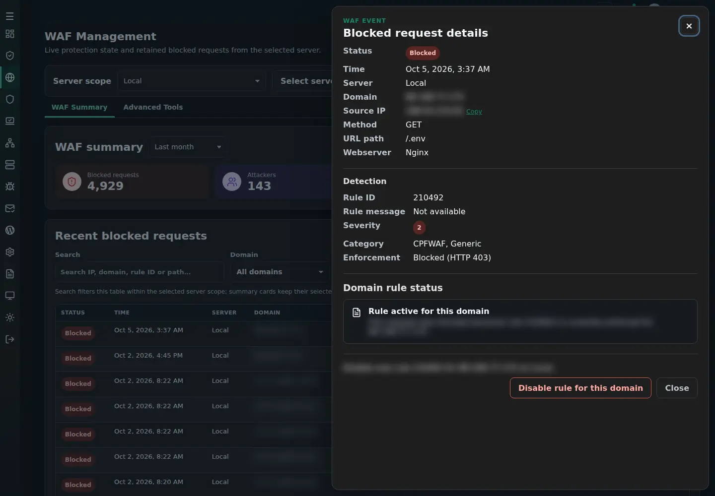This screenshot has height=496, width=715.
Task: Open the bug icon in sidebar
Action: tap(10, 186)
